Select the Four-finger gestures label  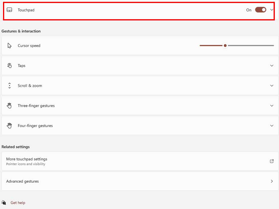click(35, 126)
